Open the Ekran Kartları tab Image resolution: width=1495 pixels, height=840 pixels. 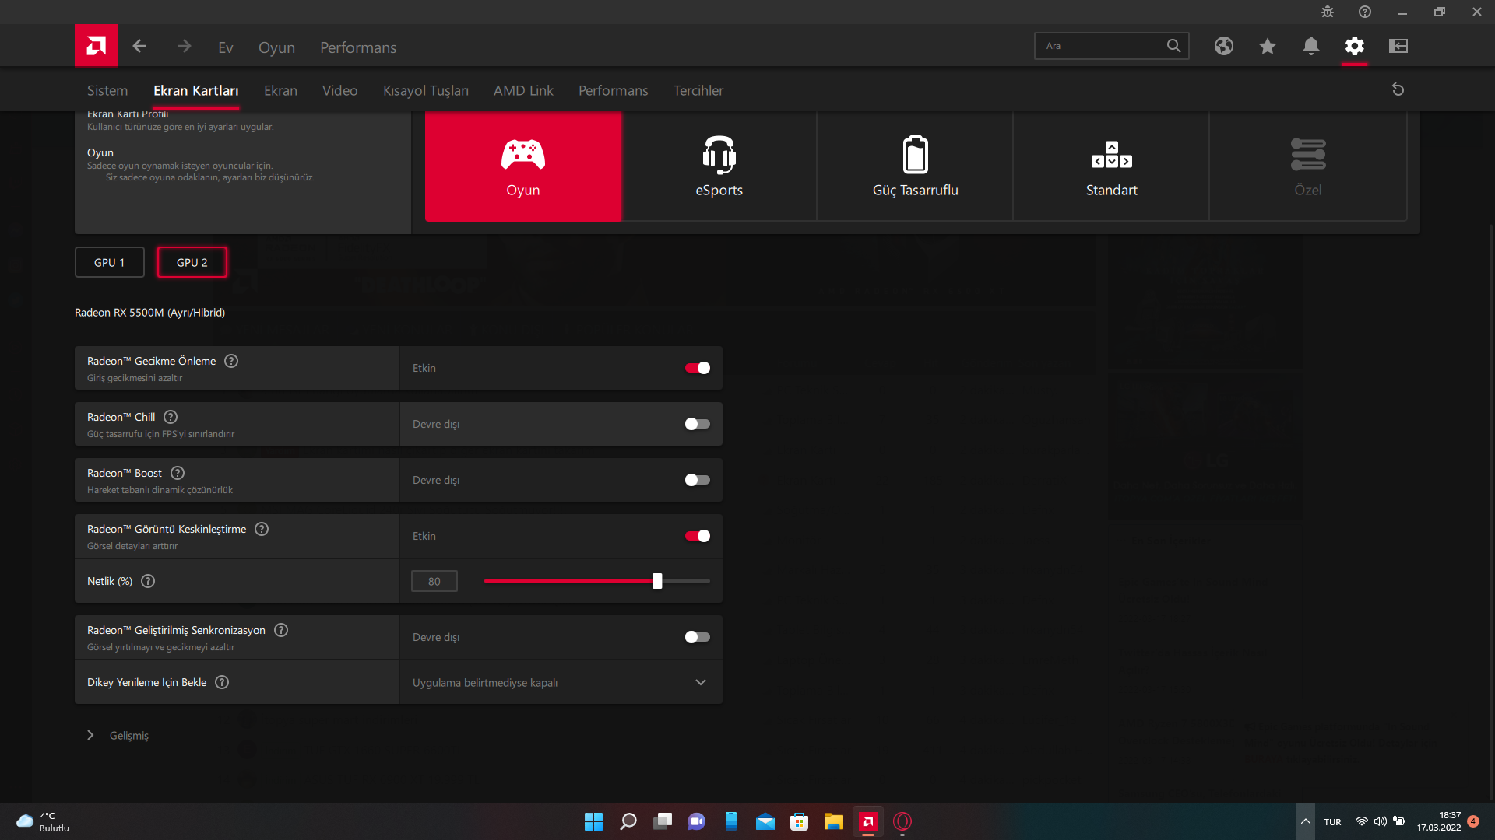pyautogui.click(x=196, y=90)
